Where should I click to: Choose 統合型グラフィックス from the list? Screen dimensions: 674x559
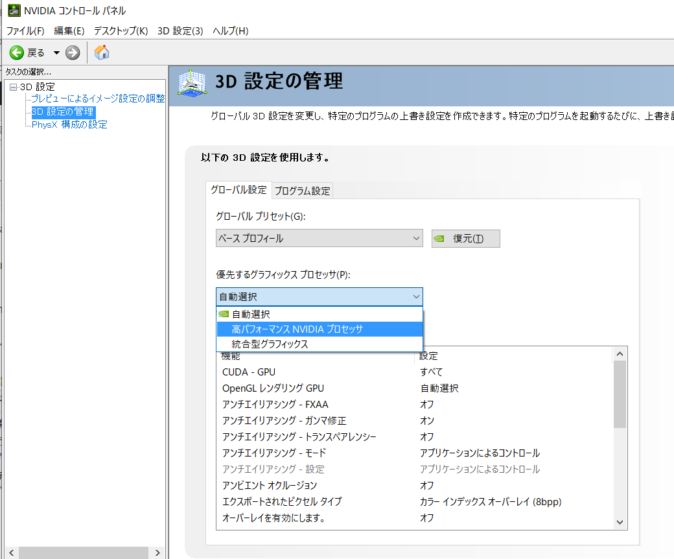pyautogui.click(x=270, y=344)
